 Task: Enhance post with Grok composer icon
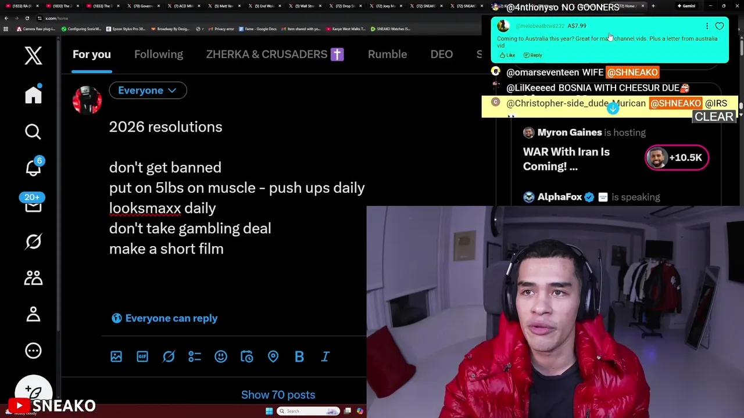(169, 356)
